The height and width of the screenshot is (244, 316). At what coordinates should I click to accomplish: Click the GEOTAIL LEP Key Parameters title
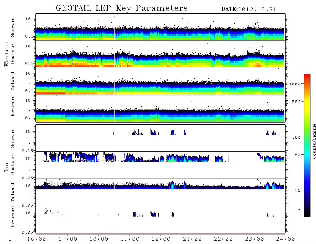coord(122,8)
